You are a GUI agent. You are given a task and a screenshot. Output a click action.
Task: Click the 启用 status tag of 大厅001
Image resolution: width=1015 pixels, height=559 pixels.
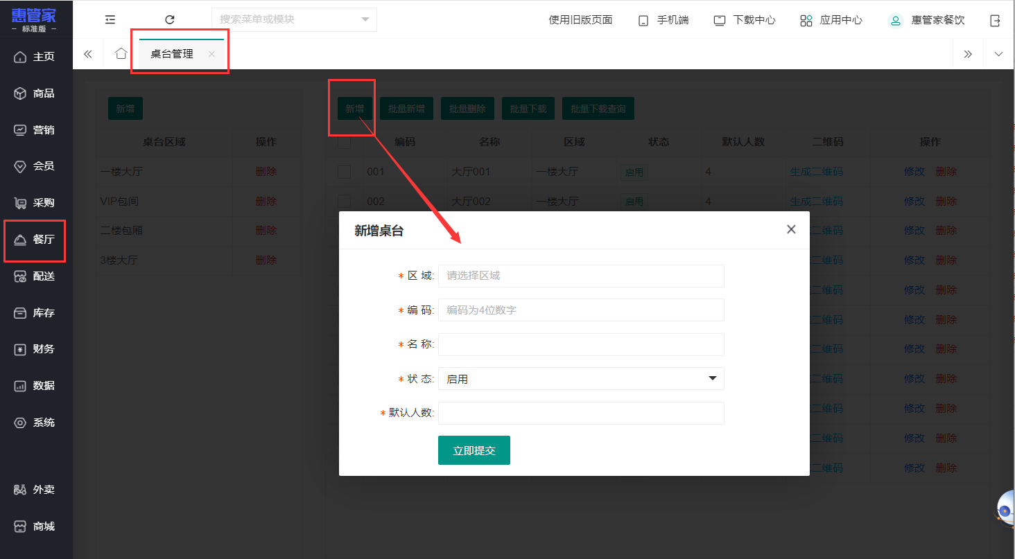[x=634, y=172]
